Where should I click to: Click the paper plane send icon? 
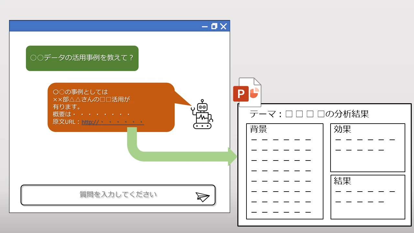tap(202, 197)
